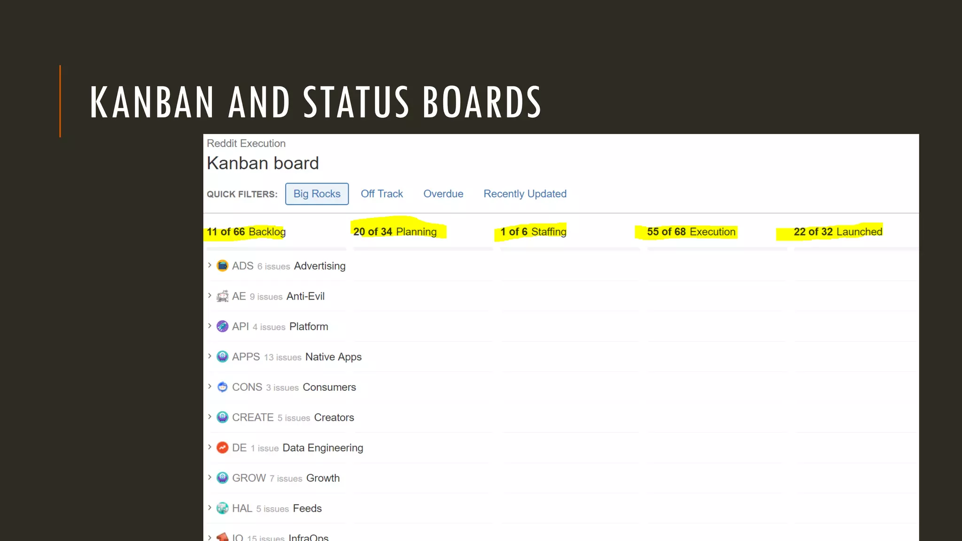Enable the Overdue quick filter
Screen dimensions: 962x541
(443, 194)
